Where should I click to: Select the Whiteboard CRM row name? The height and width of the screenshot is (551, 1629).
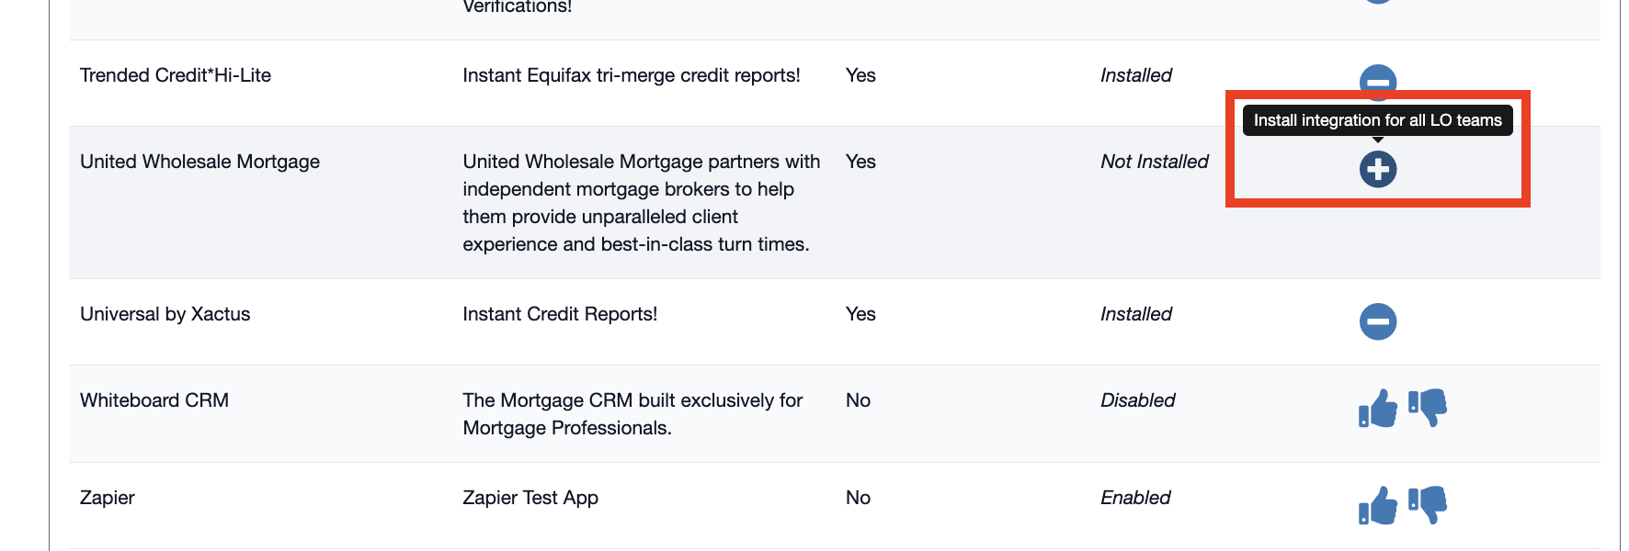(x=154, y=400)
